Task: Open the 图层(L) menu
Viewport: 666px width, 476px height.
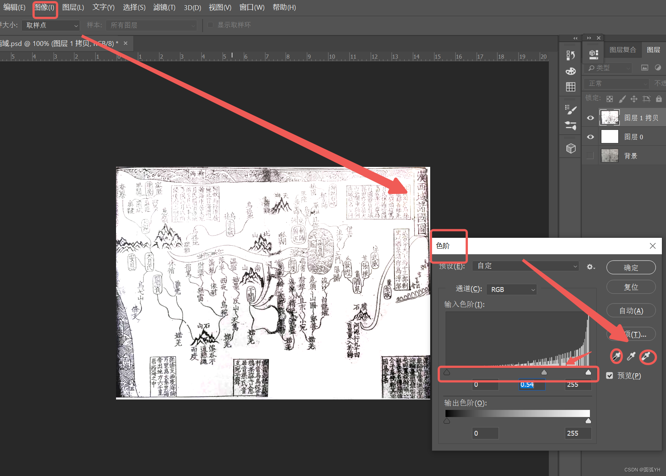Action: pos(73,7)
